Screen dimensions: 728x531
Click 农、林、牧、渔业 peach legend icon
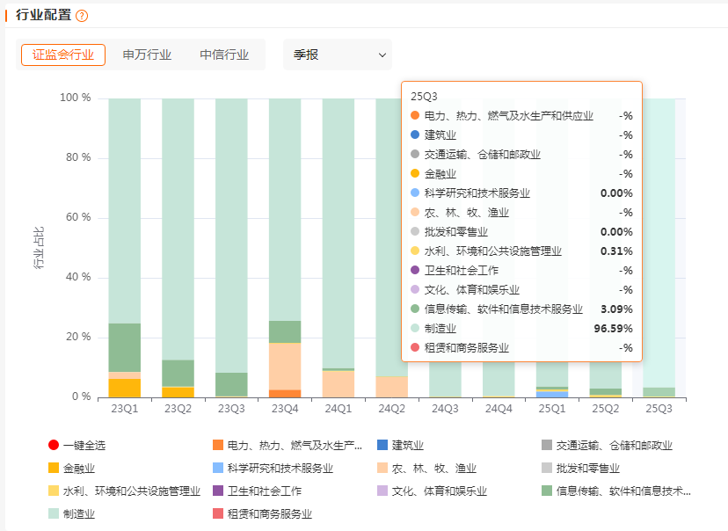click(382, 469)
